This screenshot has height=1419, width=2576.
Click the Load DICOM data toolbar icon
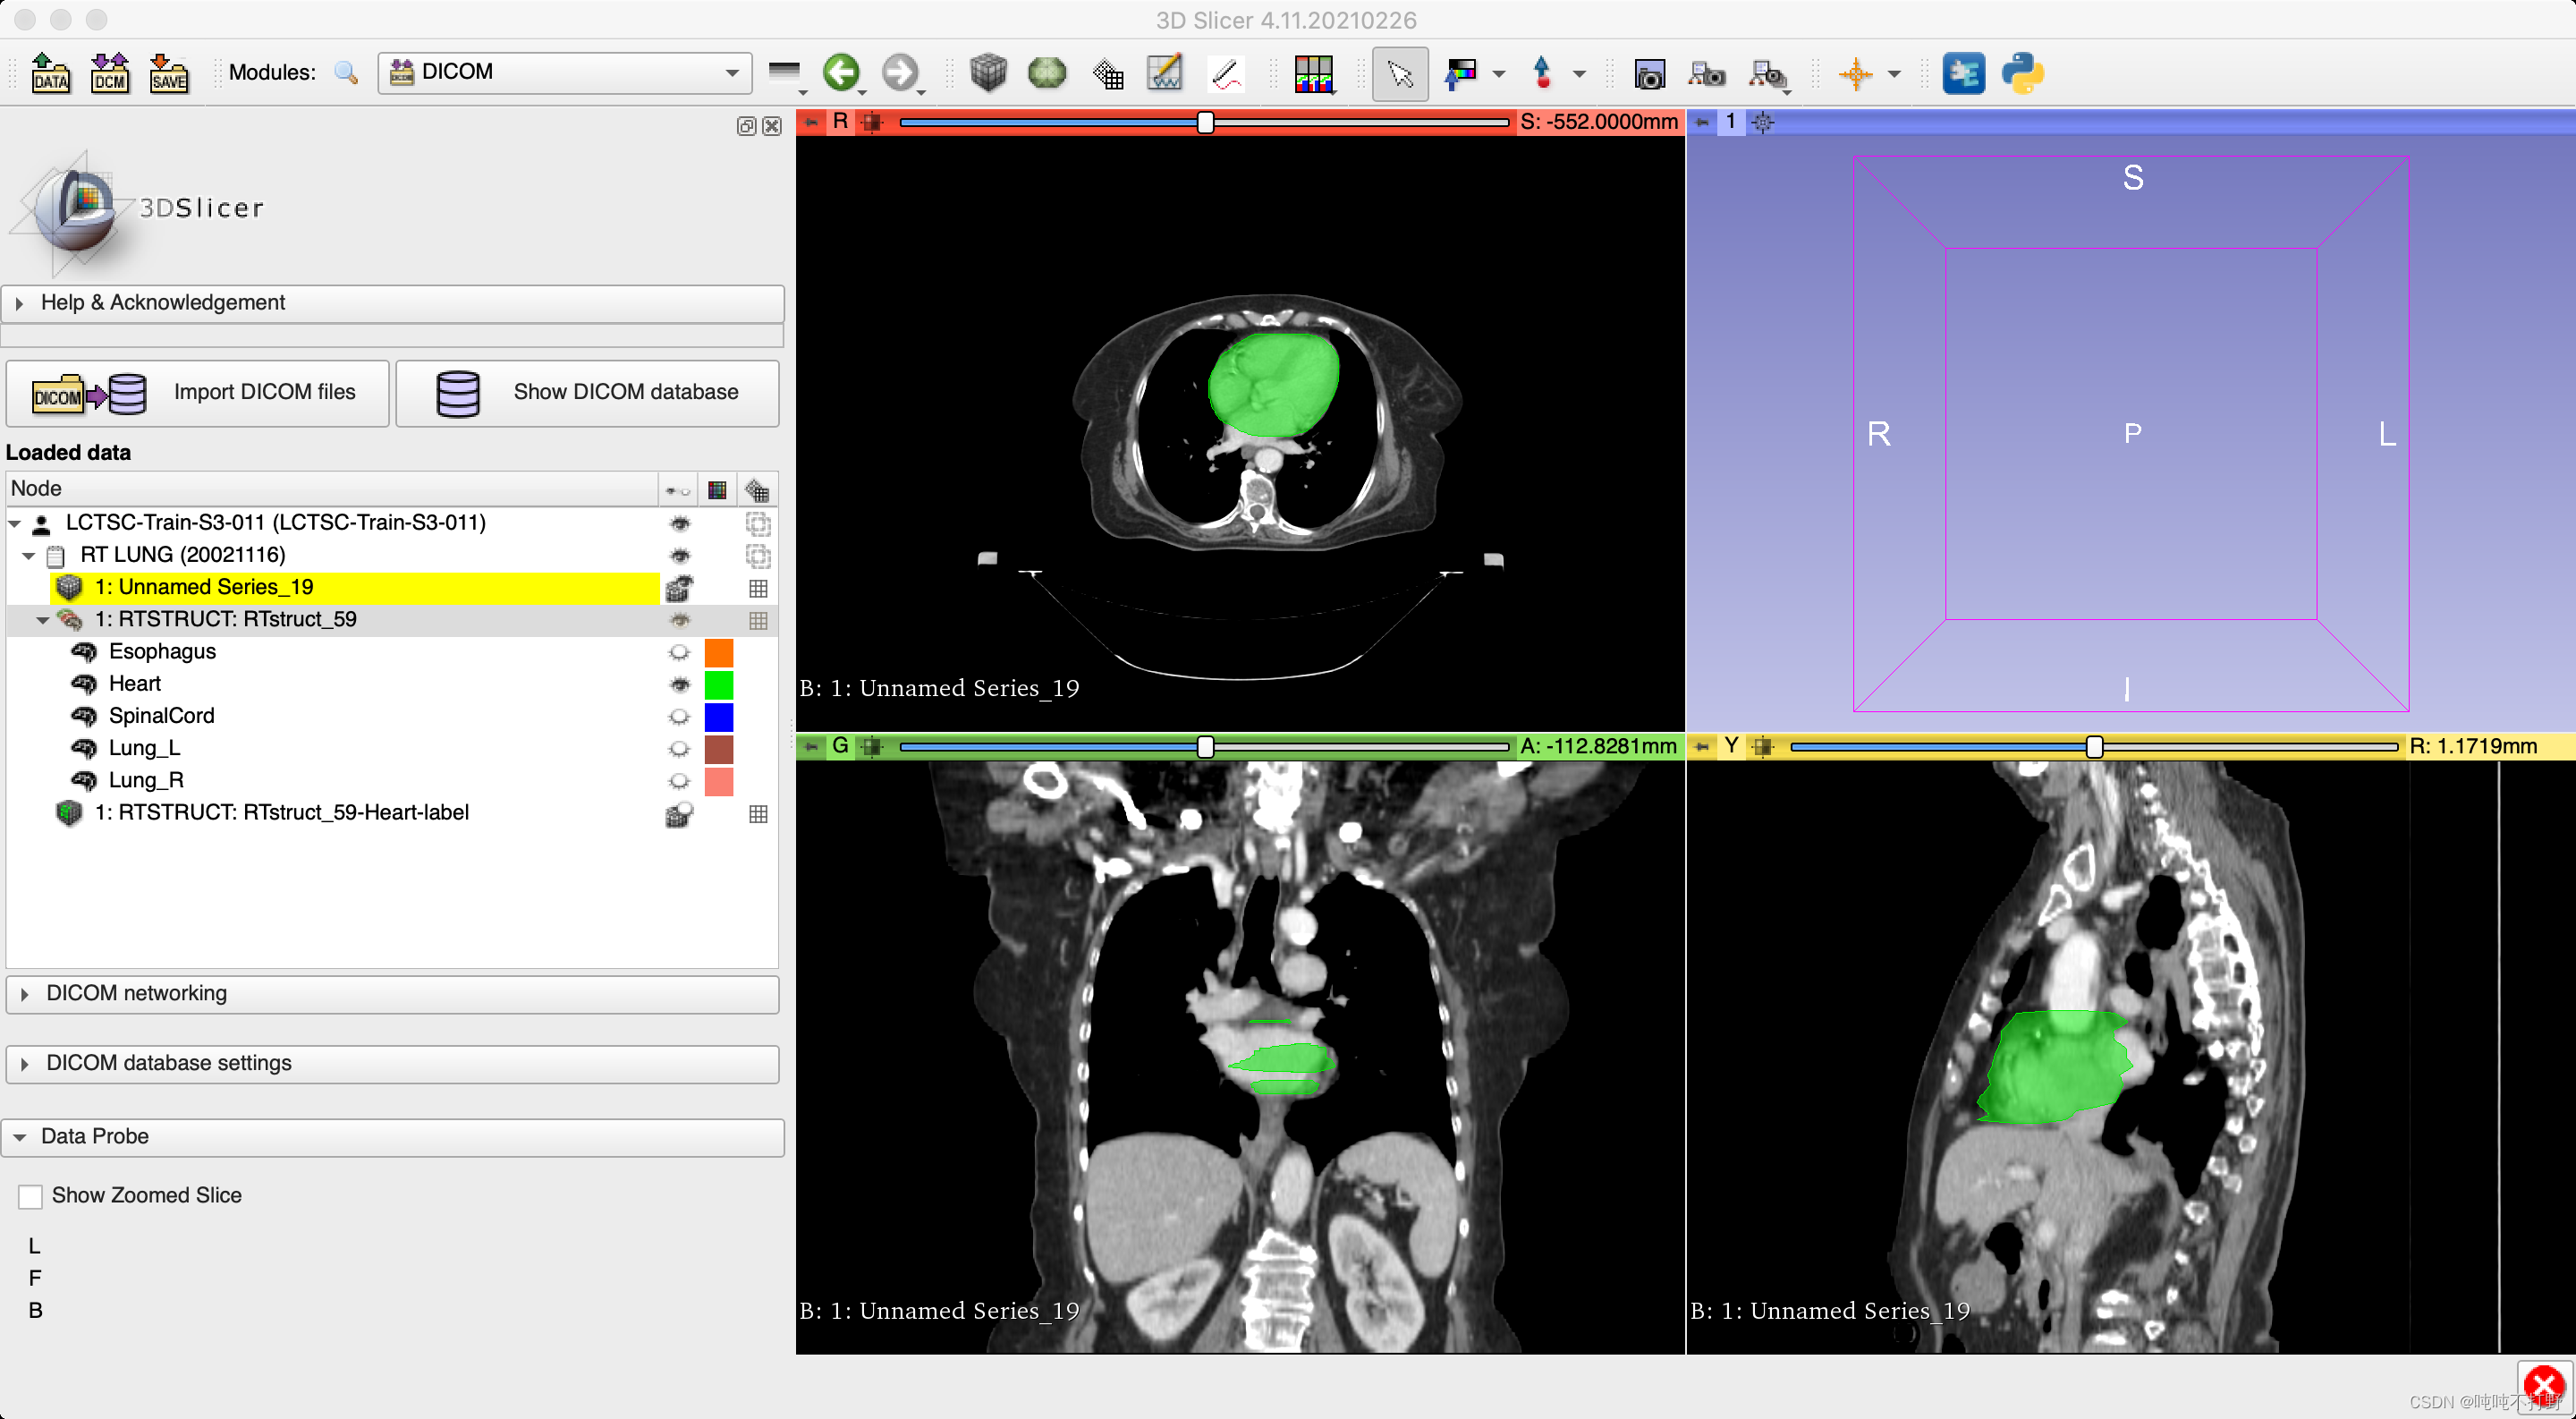coord(109,73)
